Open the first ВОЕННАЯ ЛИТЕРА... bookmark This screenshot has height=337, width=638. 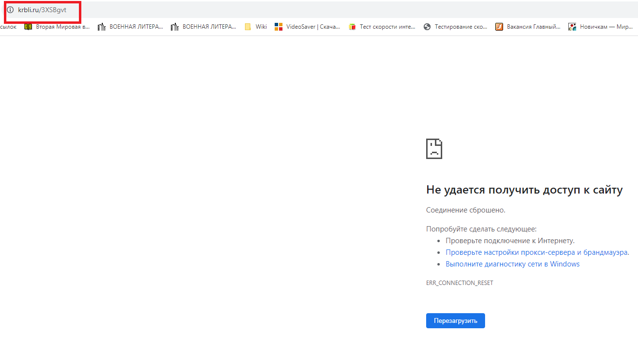130,27
